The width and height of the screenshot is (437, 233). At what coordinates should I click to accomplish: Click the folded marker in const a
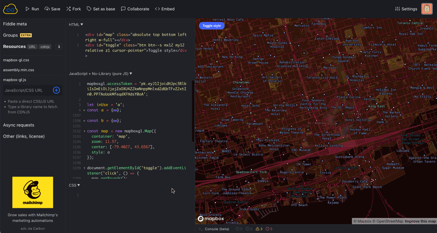coord(115,110)
